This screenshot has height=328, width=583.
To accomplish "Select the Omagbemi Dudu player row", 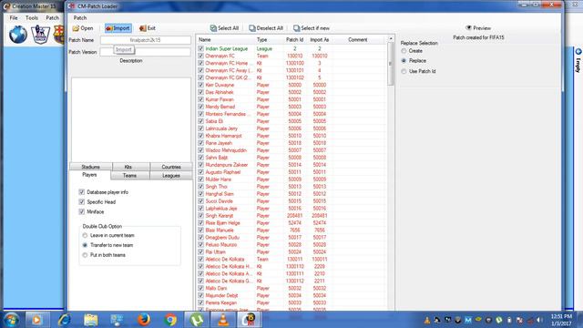I will 291,237.
